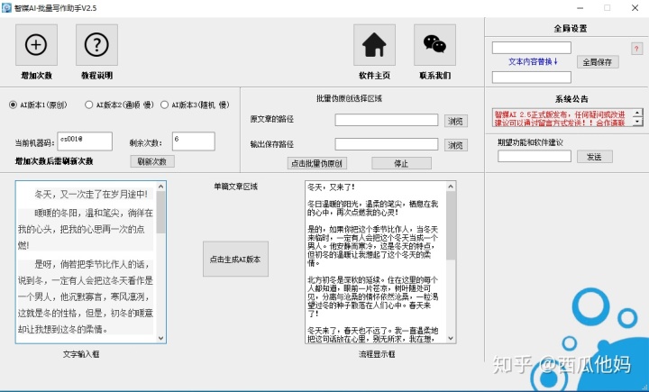
Task: Focus the 剩余次数 field
Action: (x=194, y=141)
